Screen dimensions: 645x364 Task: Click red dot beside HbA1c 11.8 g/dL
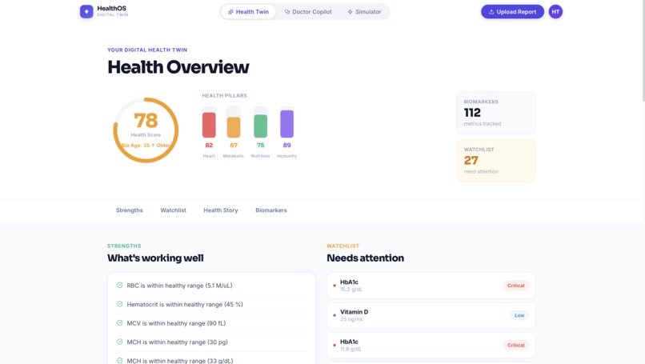point(334,345)
